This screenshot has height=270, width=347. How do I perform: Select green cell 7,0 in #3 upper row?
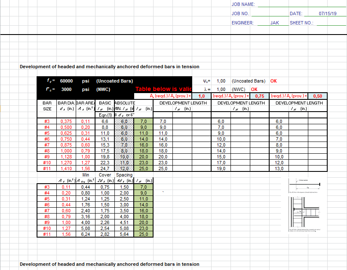tap(143, 121)
